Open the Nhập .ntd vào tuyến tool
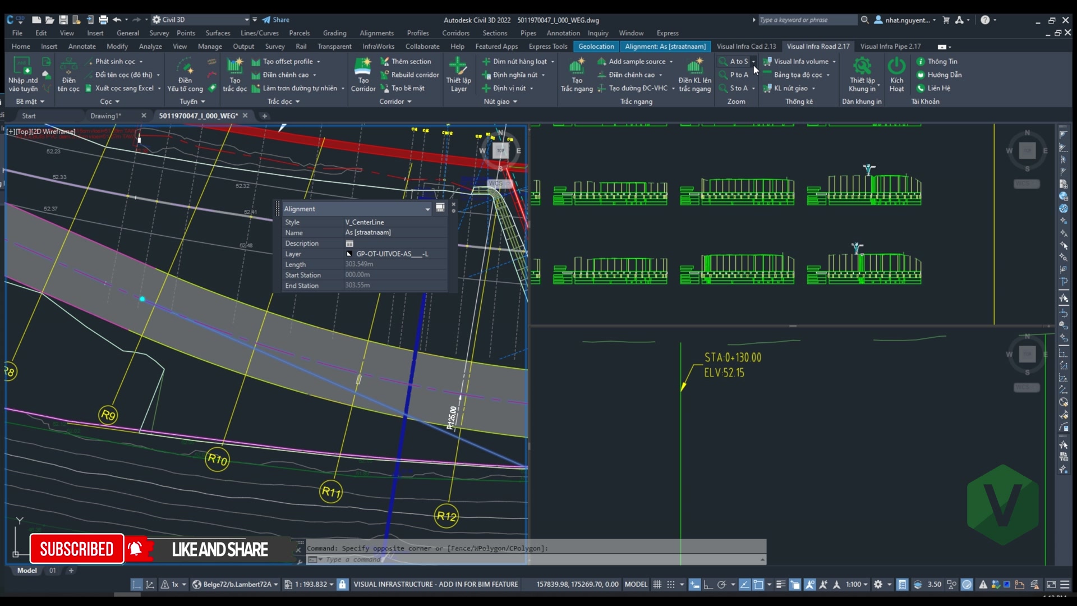Image resolution: width=1077 pixels, height=606 pixels. [x=23, y=74]
